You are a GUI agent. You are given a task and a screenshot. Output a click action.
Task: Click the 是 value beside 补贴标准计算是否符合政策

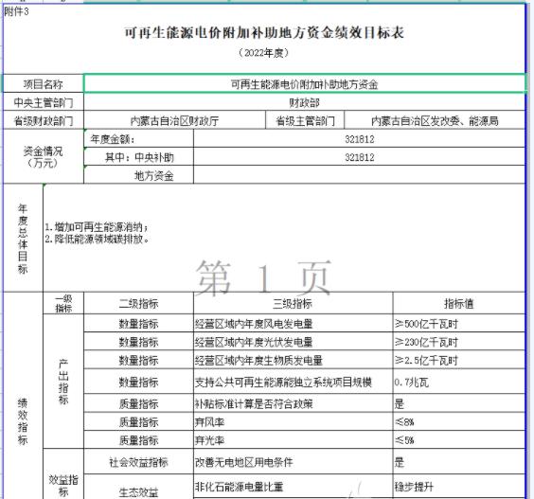coord(459,403)
